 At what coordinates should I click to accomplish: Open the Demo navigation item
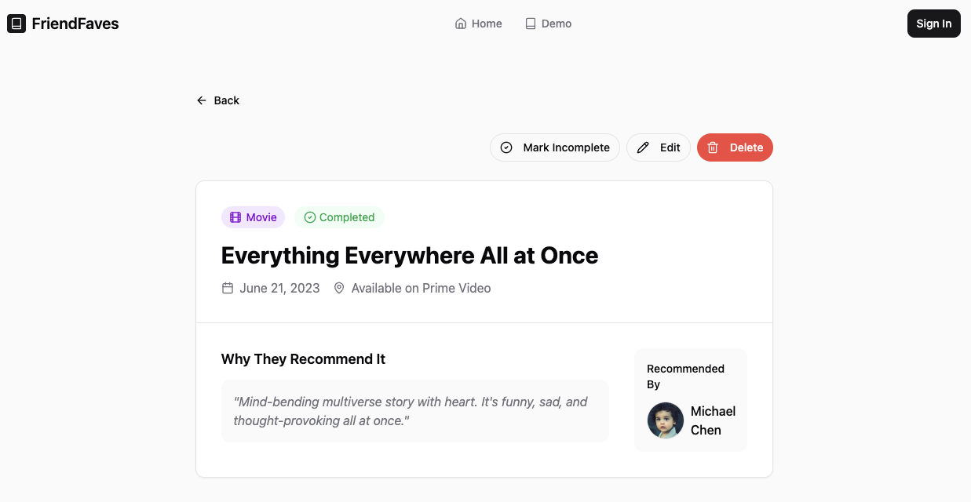(549, 24)
